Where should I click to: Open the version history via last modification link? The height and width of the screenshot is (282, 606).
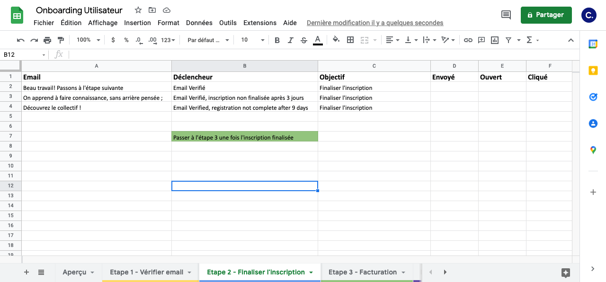tap(374, 23)
